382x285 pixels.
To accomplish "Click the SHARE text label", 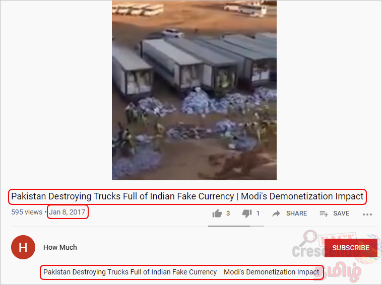I will [296, 213].
